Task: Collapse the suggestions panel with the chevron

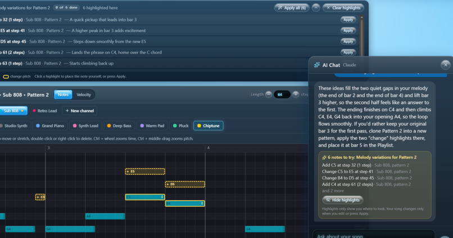Action: (x=316, y=8)
